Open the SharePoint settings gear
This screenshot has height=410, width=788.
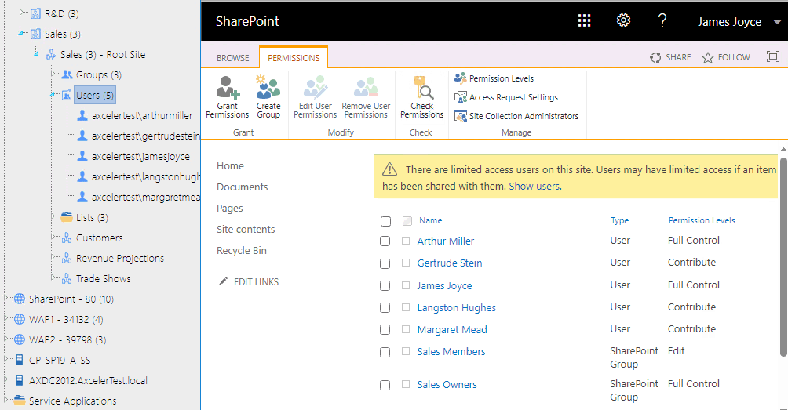pos(623,21)
